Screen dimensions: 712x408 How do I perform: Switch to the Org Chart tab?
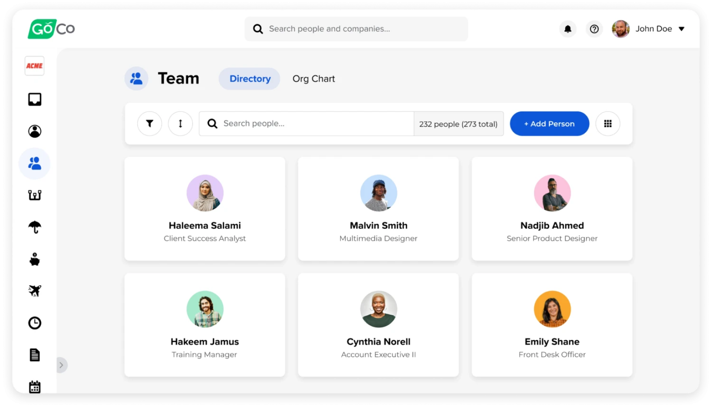[x=314, y=79]
